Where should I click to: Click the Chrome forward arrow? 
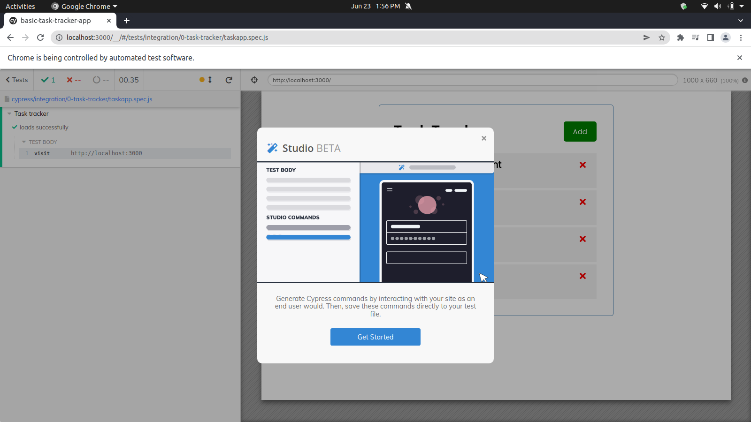coord(25,38)
